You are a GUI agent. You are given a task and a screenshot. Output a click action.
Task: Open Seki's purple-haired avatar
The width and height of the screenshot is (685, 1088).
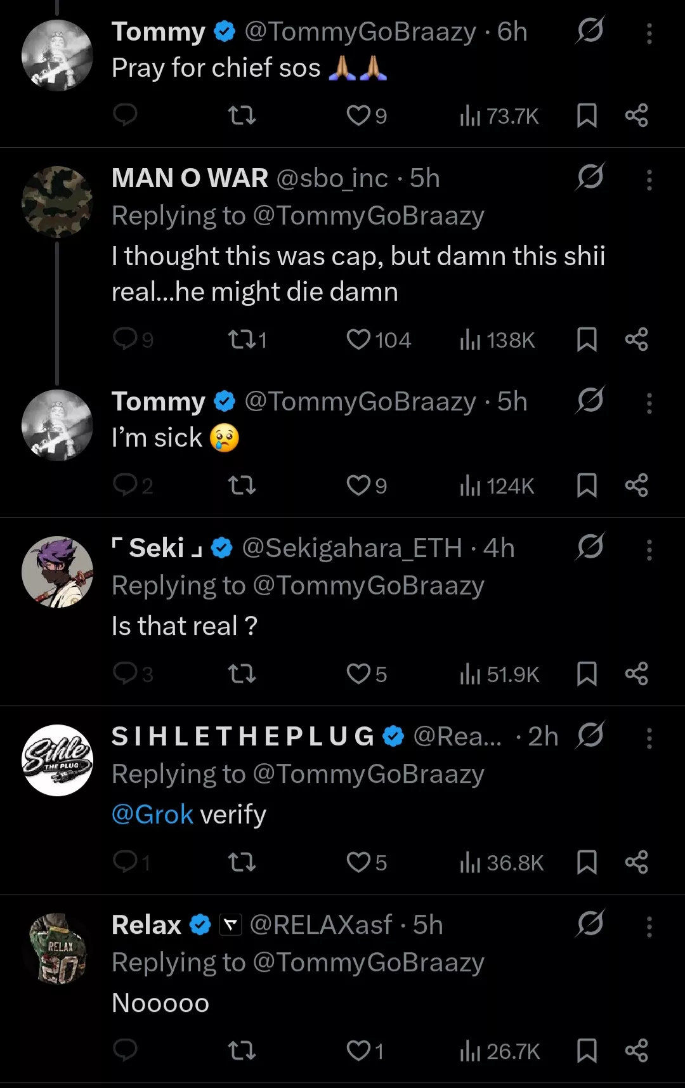point(57,572)
